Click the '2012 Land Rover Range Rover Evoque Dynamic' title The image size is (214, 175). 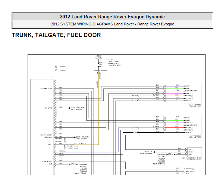[x=112, y=17]
